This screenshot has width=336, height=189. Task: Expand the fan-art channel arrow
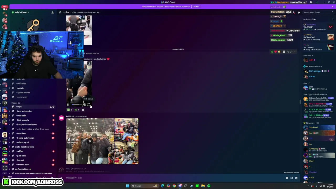point(10,160)
